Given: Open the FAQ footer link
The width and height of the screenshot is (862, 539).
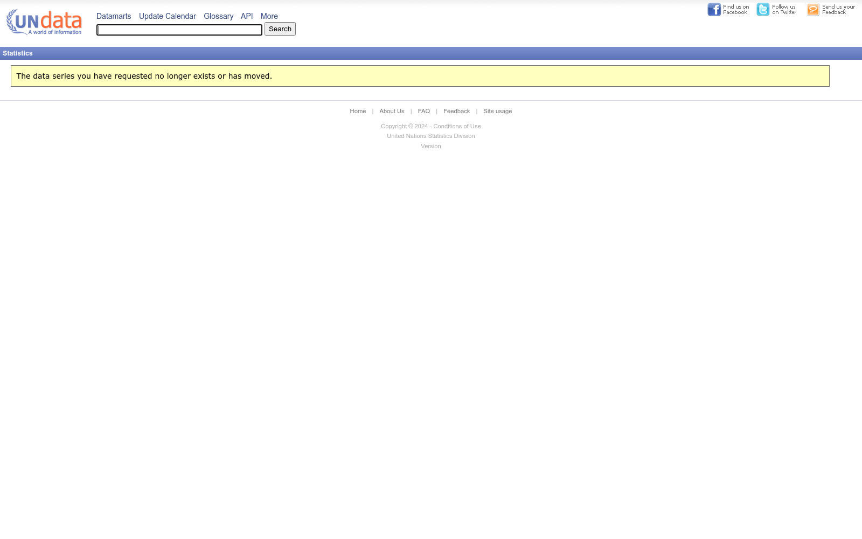Looking at the screenshot, I should tap(424, 111).
